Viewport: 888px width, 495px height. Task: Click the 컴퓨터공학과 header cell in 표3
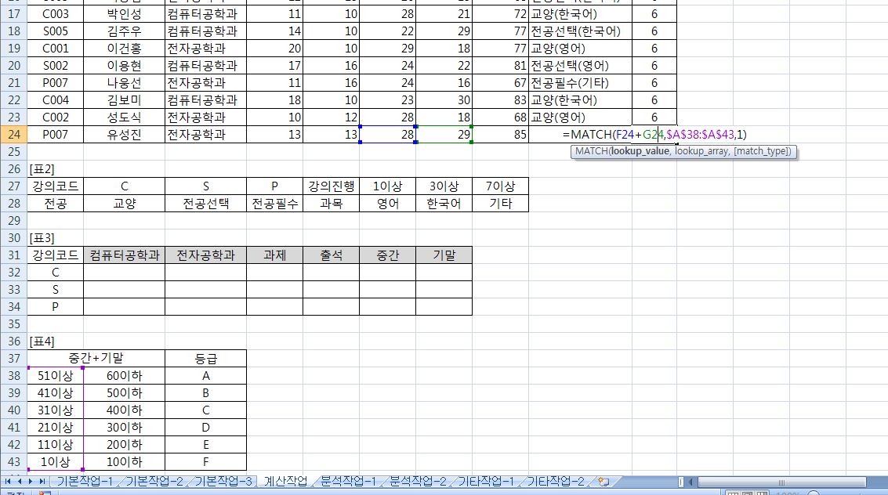124,255
